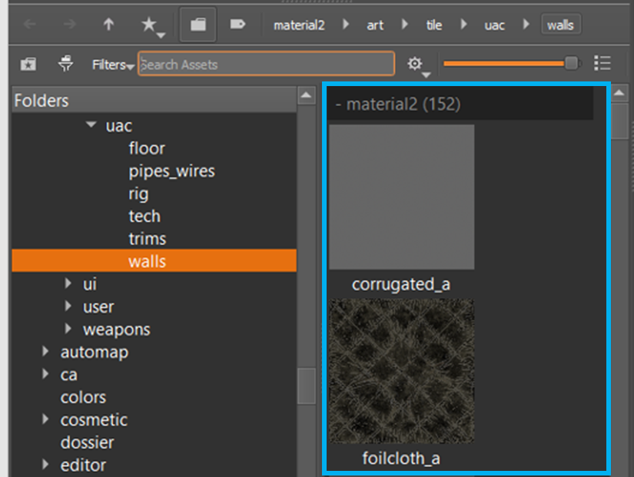This screenshot has width=634, height=477.
Task: Switch to list view layout
Action: click(602, 64)
